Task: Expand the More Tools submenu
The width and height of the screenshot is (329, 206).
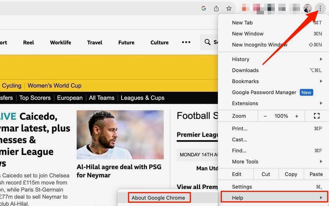Action: click(273, 162)
